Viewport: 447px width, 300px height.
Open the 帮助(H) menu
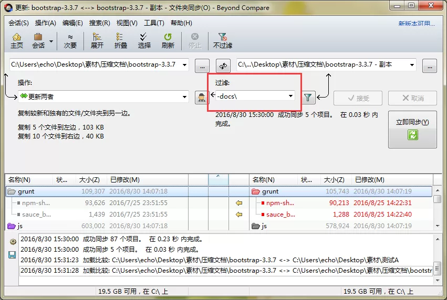tap(181, 23)
